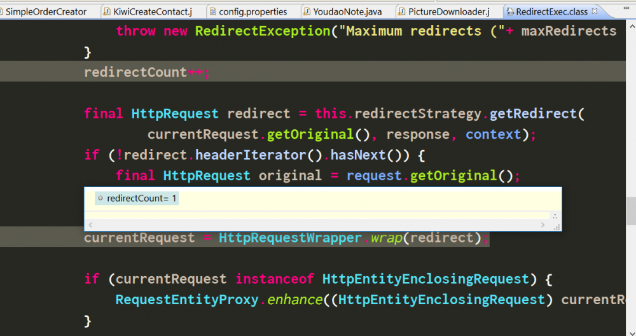Click 'HttpRequest original' declaration
Image resolution: width=636 pixels, height=336 pixels.
tap(242, 176)
